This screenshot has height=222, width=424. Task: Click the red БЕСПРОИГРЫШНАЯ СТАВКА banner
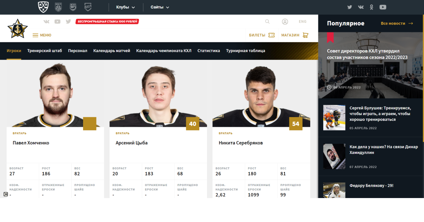click(107, 21)
